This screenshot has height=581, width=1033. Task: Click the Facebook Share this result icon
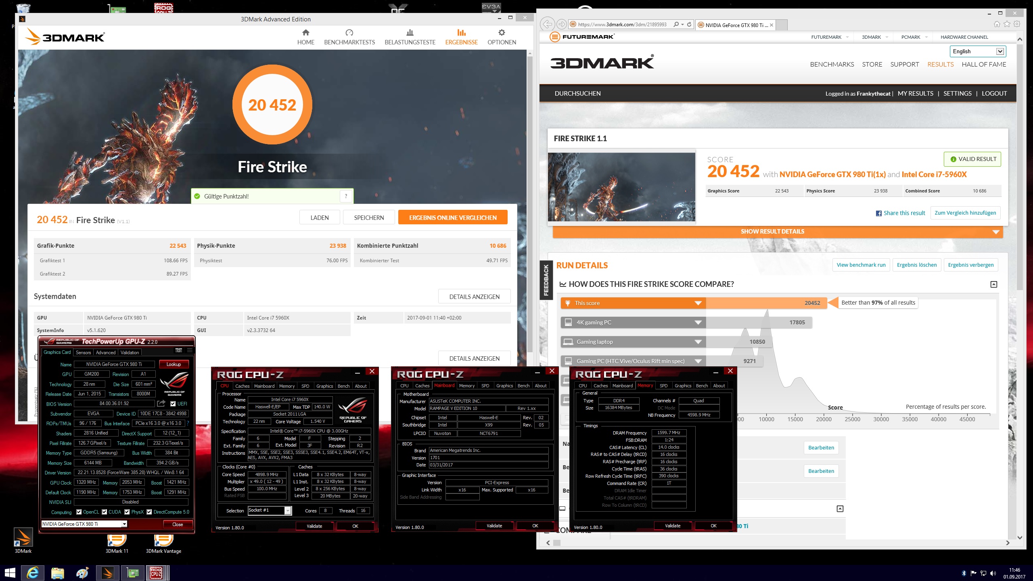tap(878, 213)
